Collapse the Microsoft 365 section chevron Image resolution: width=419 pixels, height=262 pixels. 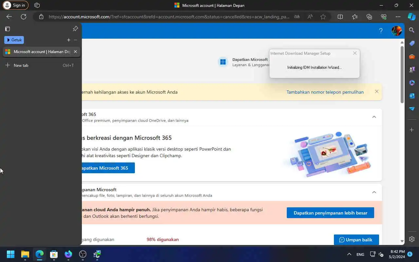click(374, 117)
